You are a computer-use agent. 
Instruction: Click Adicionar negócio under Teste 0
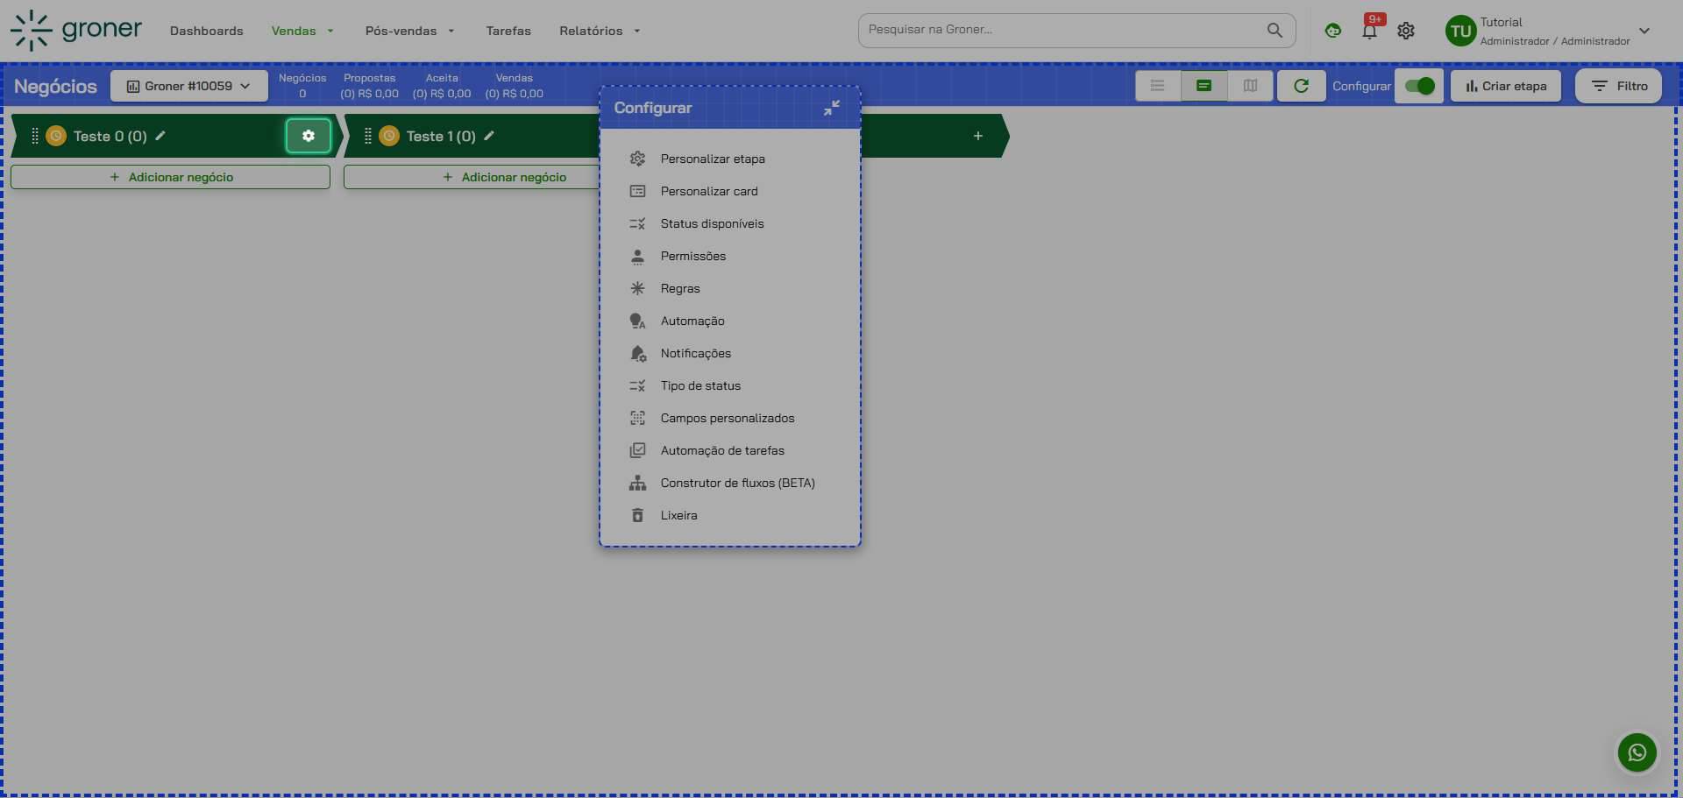coord(171,177)
